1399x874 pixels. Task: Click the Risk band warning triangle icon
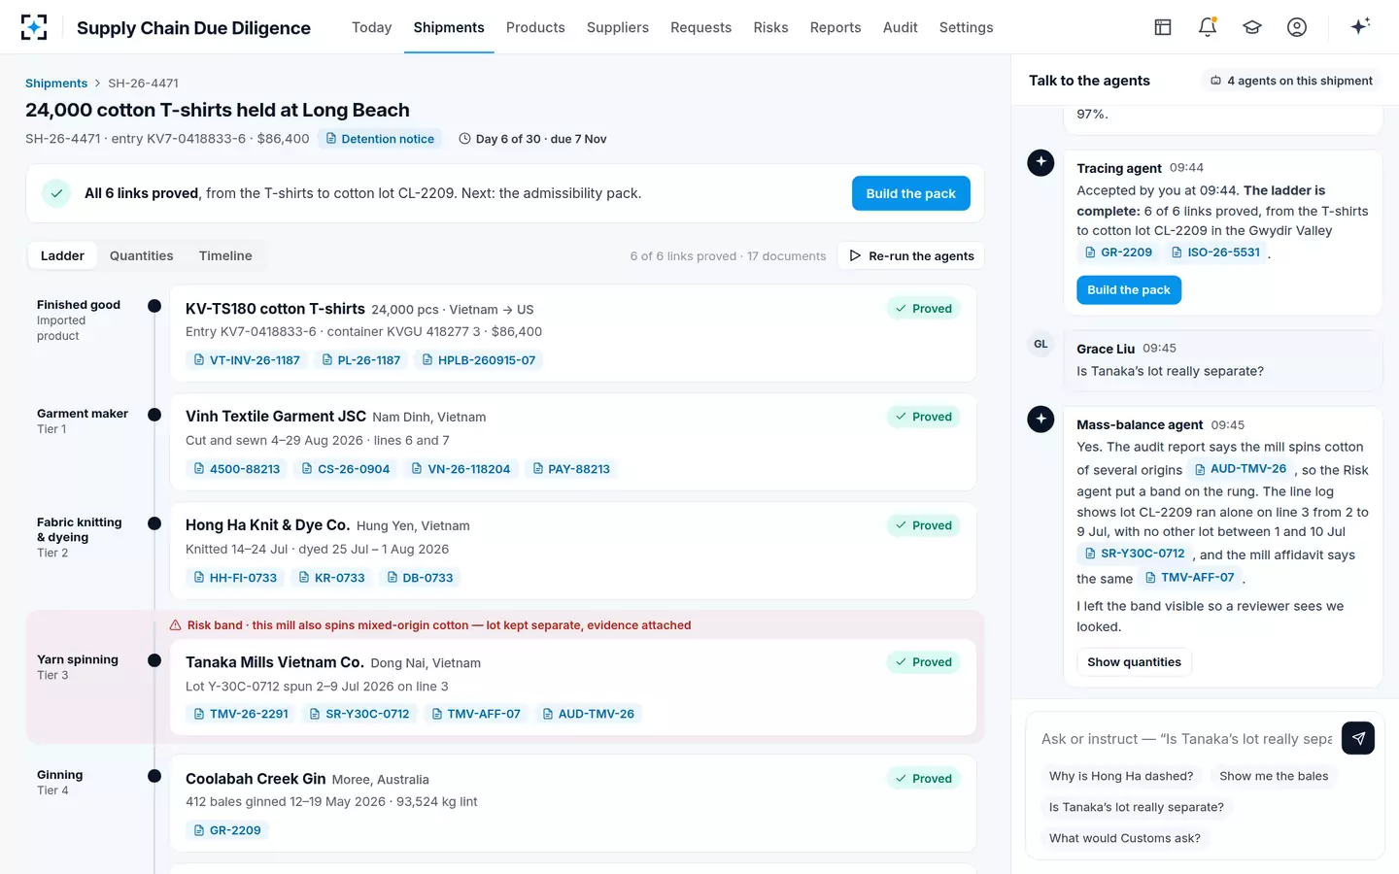(176, 625)
